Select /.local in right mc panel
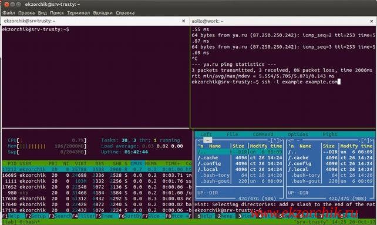 330,169
